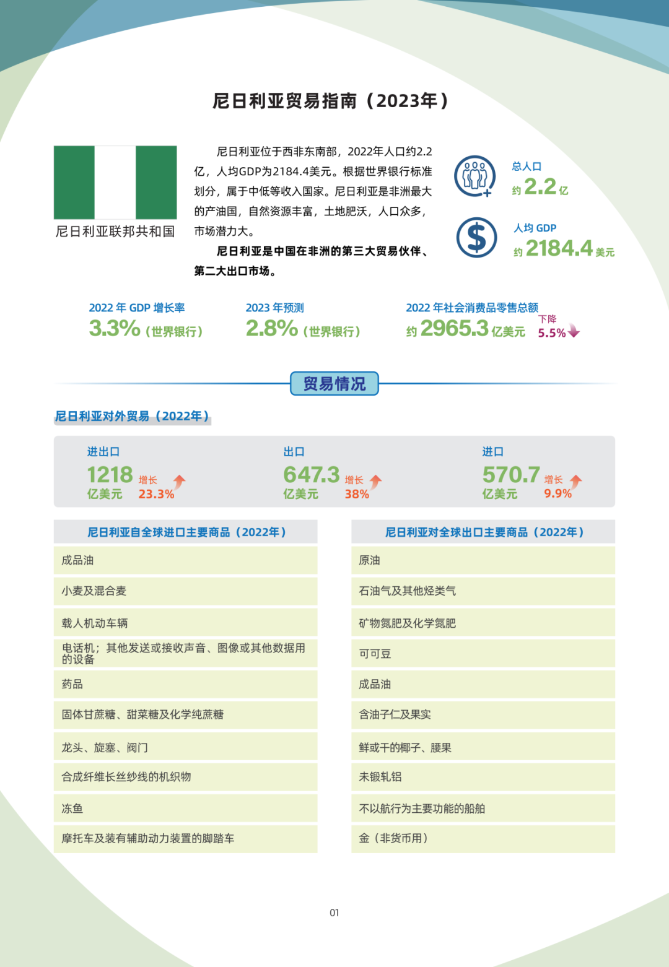Viewport: 669px width, 967px height.
Task: Click the bold sentence about 第三大贸易伙伴
Action: 312,261
